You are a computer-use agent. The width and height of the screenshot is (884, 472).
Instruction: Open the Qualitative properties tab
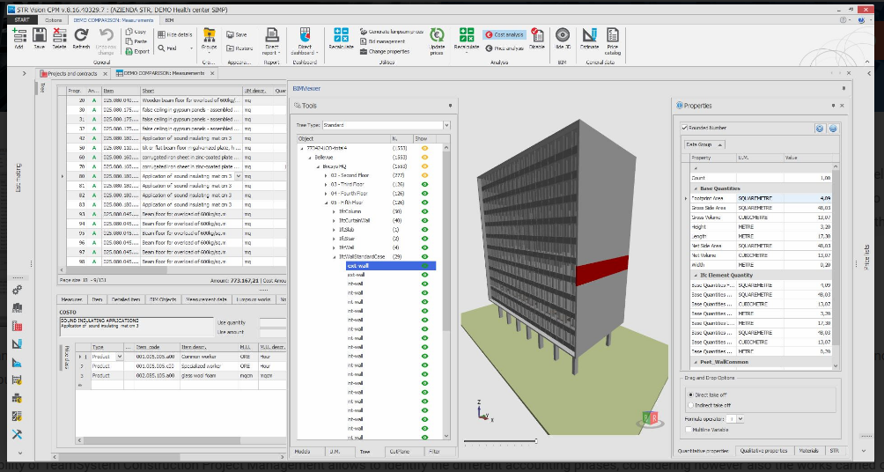tap(762, 450)
